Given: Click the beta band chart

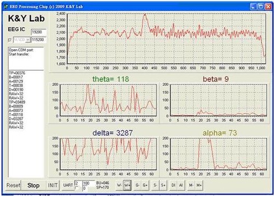Looking at the screenshot, I should coord(219,100).
